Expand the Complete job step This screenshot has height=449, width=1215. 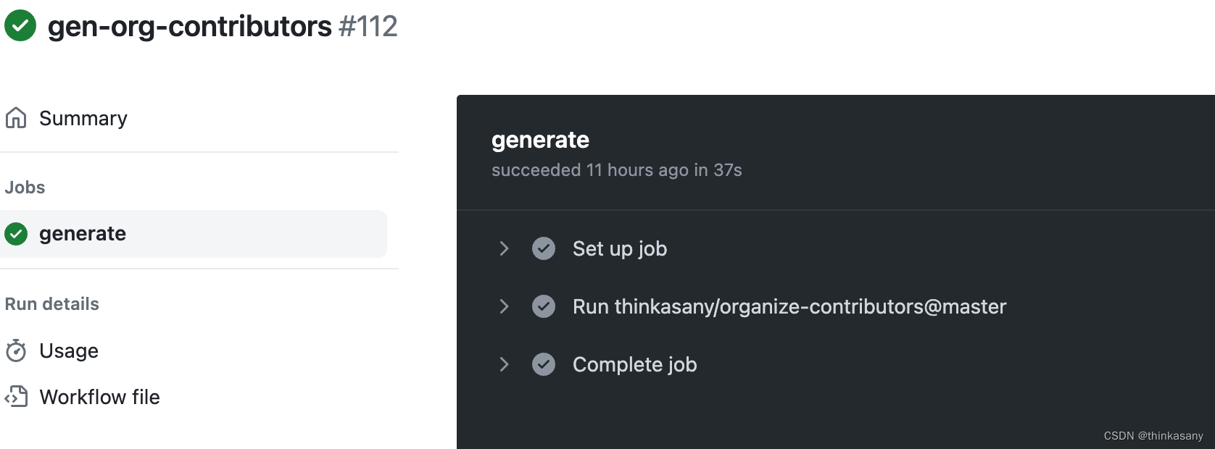504,364
